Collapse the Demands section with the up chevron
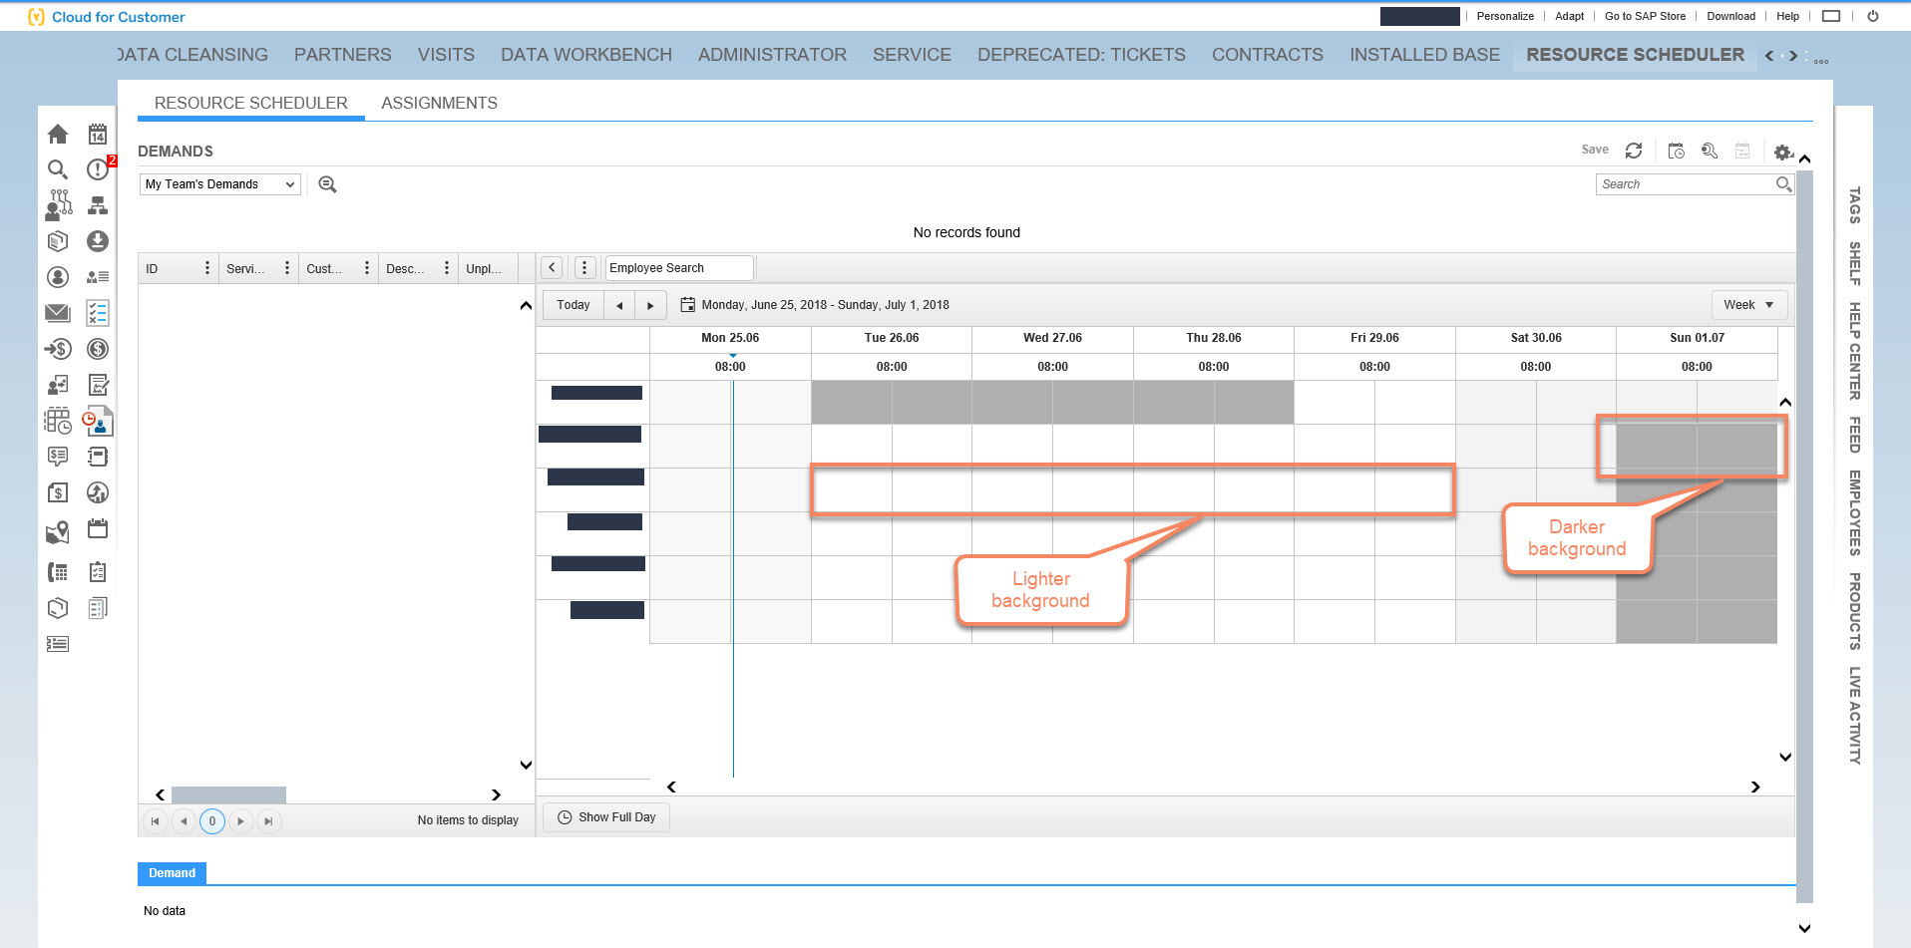Screen dimensions: 1911x948 [x=1805, y=158]
